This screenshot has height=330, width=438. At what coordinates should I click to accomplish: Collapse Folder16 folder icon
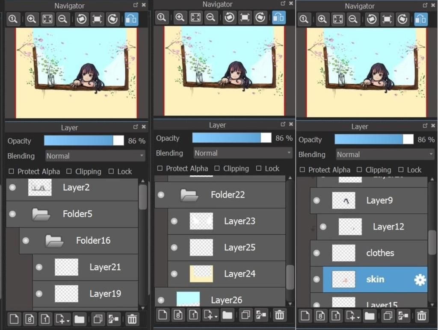[x=54, y=241]
